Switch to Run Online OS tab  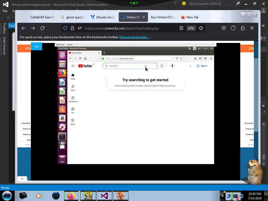click(163, 17)
